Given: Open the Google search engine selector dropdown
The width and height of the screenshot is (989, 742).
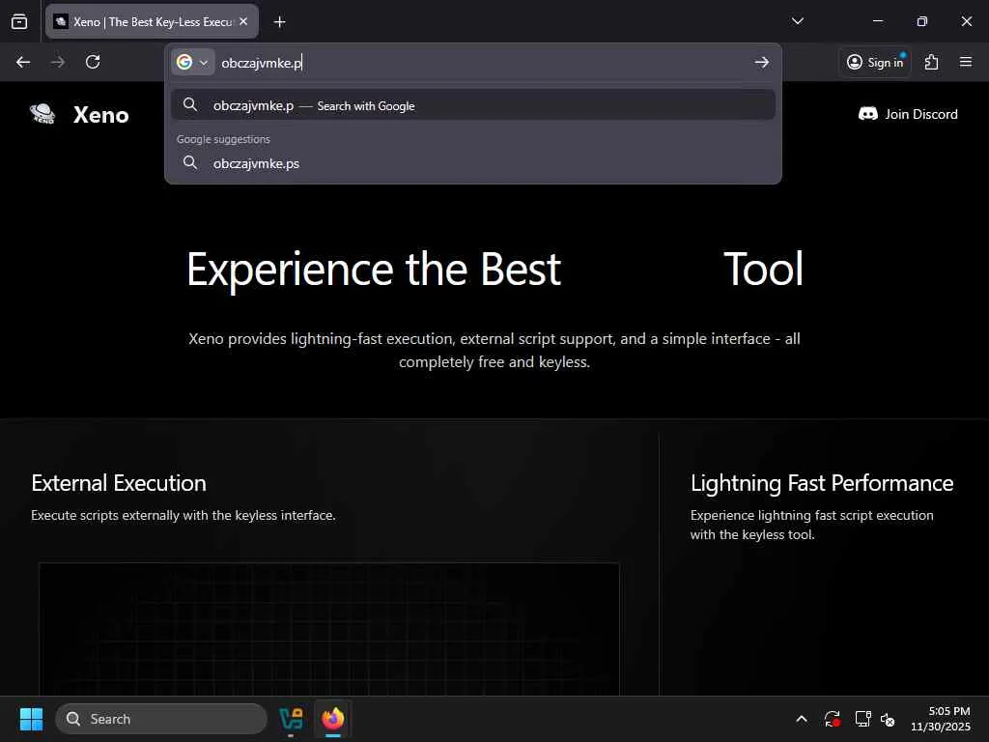Looking at the screenshot, I should [x=192, y=63].
